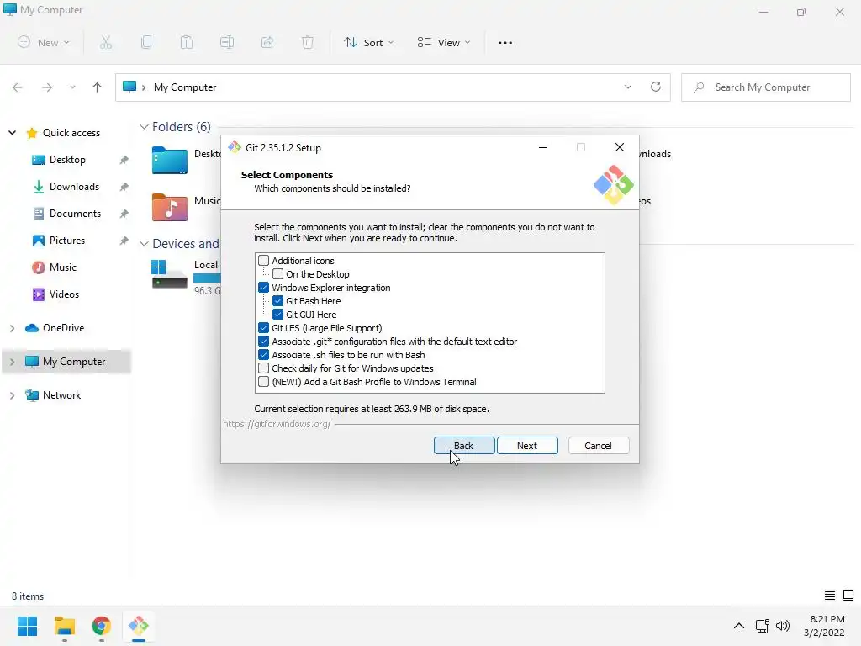Uncheck Associate .git* configuration files option
This screenshot has width=861, height=646.
[x=263, y=342]
